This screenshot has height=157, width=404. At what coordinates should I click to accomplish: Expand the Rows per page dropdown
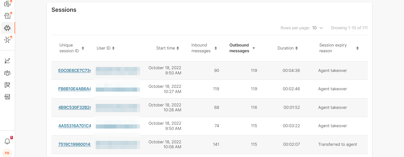coord(318,28)
